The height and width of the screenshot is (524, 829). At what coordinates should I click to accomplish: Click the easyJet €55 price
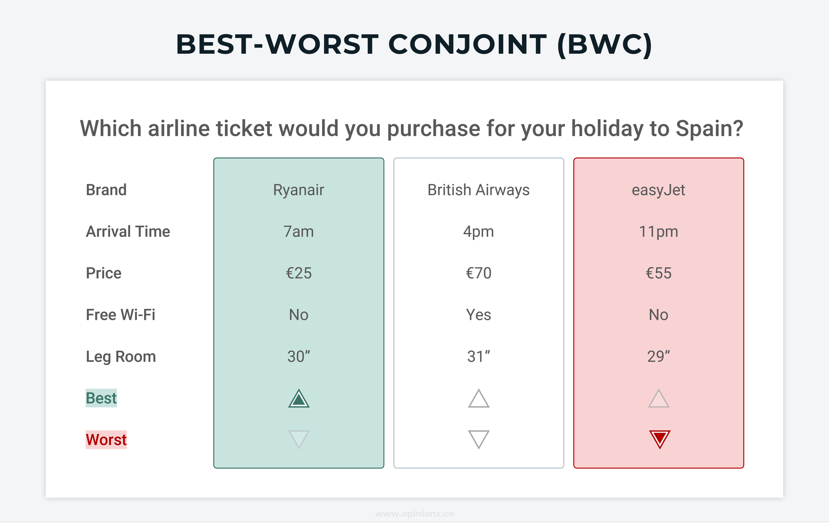pyautogui.click(x=659, y=273)
